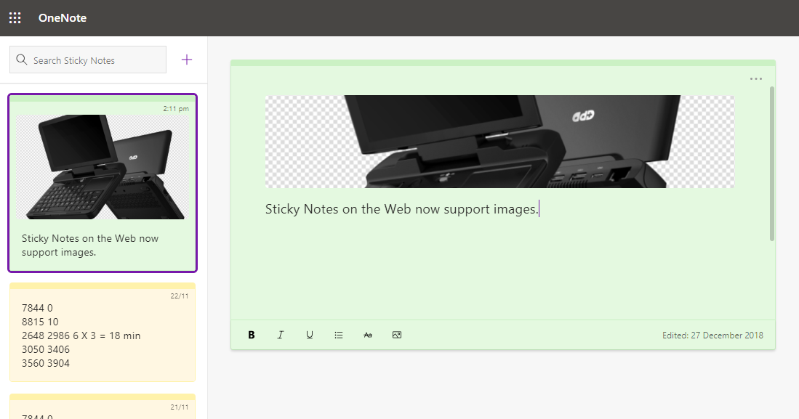This screenshot has width=799, height=419.
Task: Click the search magnifier icon
Action: point(21,60)
